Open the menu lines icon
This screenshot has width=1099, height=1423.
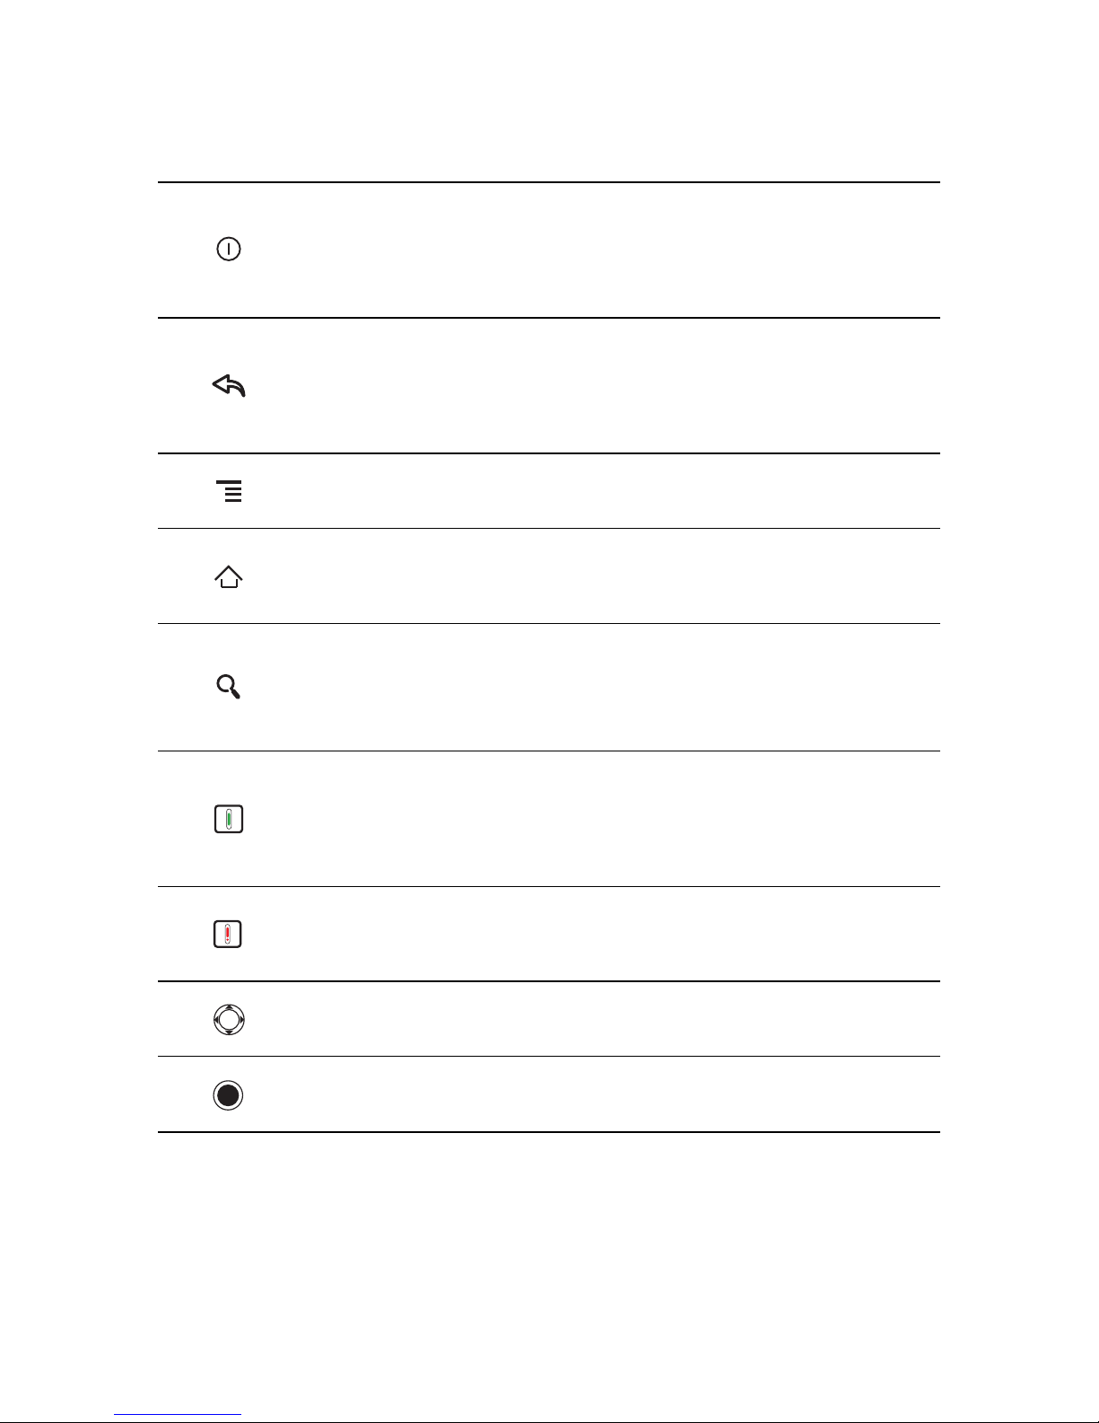[230, 491]
